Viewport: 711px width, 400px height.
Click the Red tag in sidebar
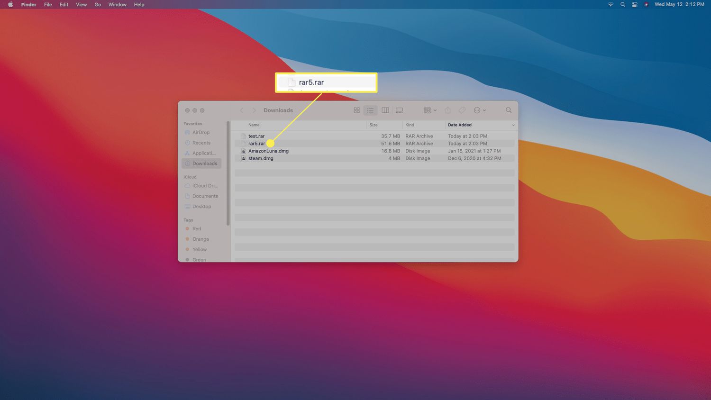197,229
